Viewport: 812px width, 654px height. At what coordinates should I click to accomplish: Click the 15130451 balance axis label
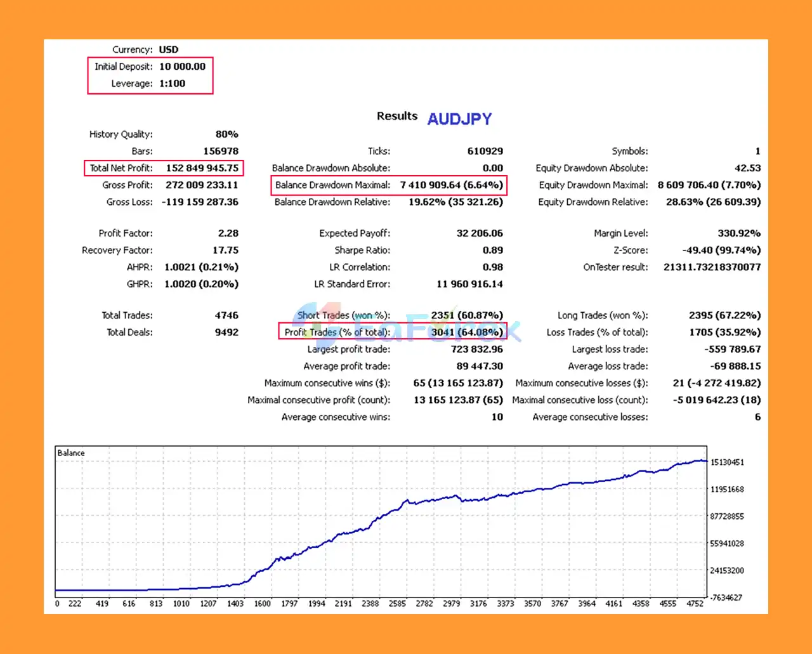[727, 462]
